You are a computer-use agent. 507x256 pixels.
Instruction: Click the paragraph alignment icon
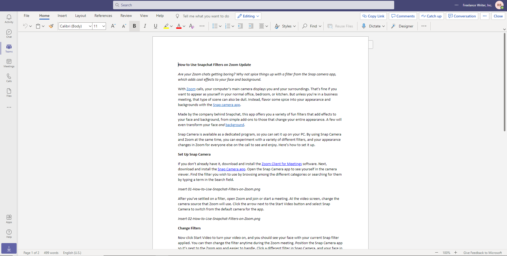click(261, 26)
